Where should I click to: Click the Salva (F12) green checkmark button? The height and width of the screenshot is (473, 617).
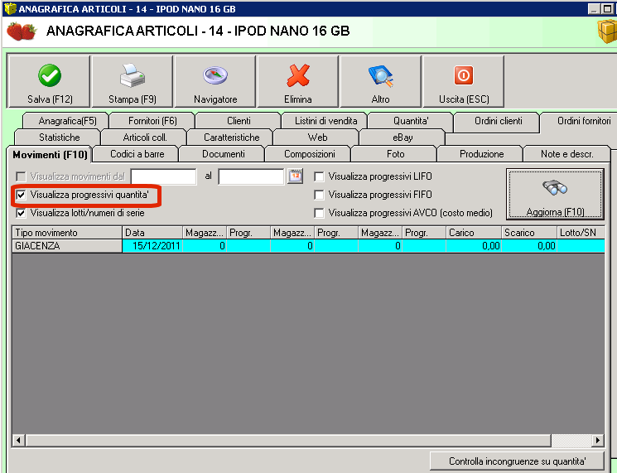click(49, 81)
